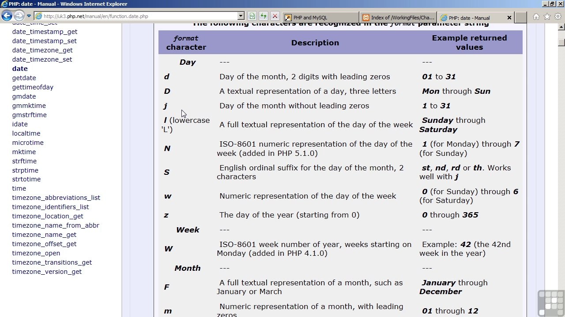The height and width of the screenshot is (317, 565).
Task: Click the browser Forward arrow button
Action: [19, 16]
